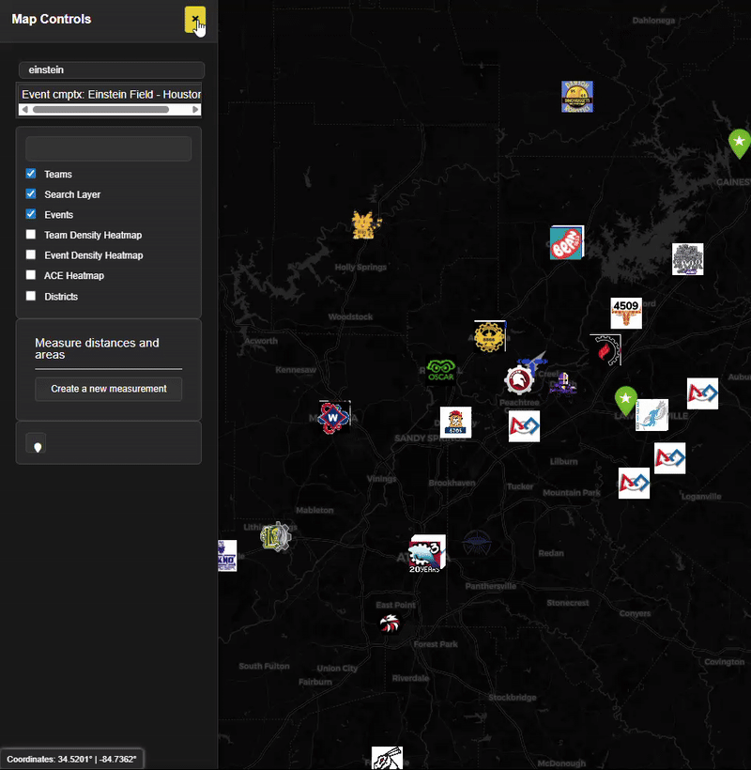The width and height of the screenshot is (751, 770).
Task: Click the Woodstock map label
Action: click(350, 316)
